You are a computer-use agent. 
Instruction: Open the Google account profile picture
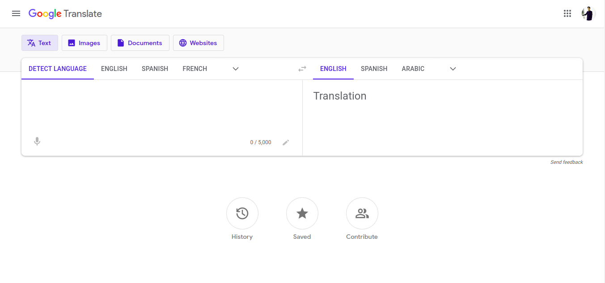(588, 13)
